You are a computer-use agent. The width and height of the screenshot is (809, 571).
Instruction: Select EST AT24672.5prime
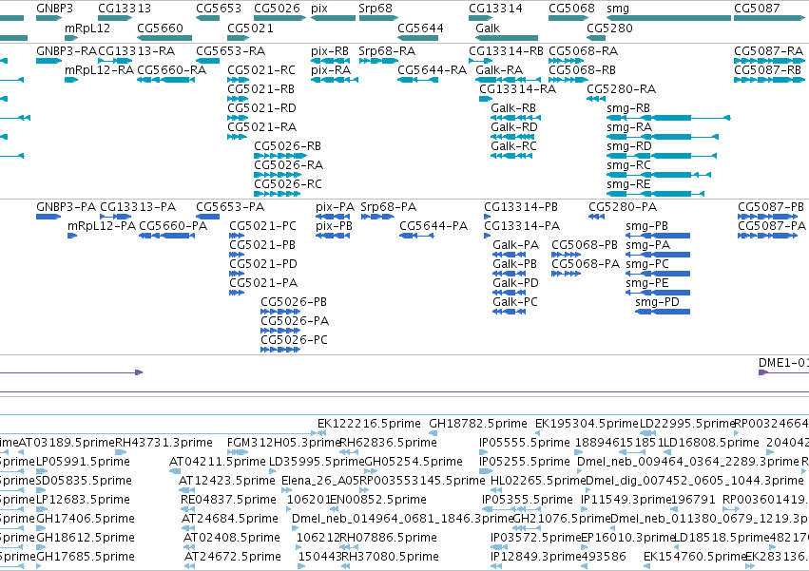233,557
